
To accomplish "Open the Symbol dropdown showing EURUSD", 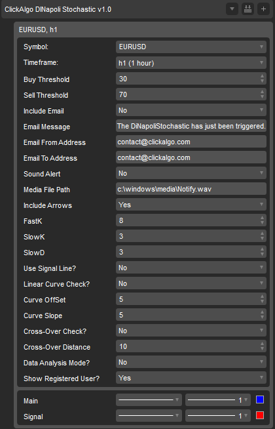I will (191, 47).
